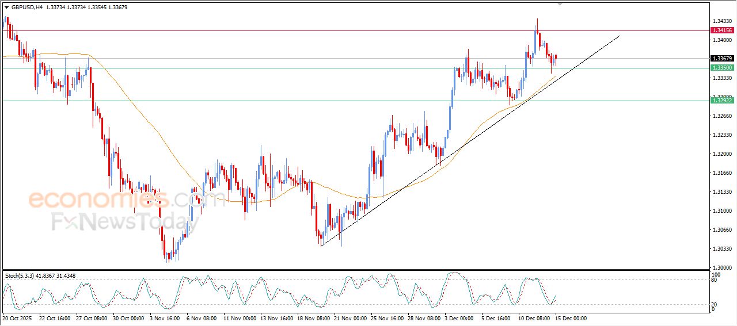
Task: Click the 15 Dec 00:00 date label
Action: (x=570, y=318)
